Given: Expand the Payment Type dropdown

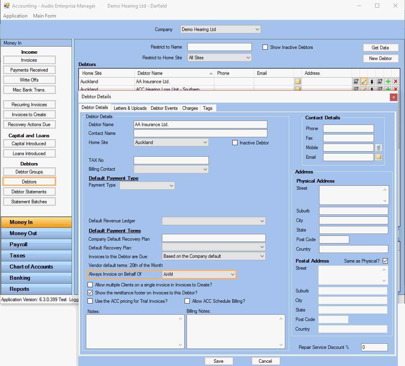Looking at the screenshot, I should pyautogui.click(x=171, y=185).
